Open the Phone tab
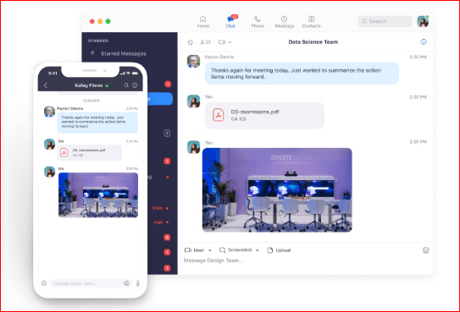 click(x=258, y=22)
